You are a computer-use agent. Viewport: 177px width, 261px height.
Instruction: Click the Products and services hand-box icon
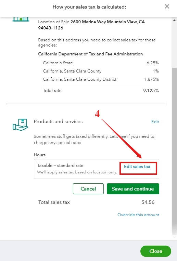(x=21, y=125)
